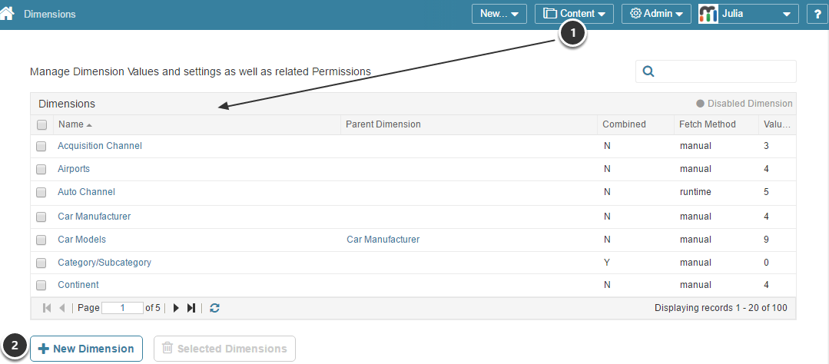This screenshot has width=829, height=364.
Task: Go to the first page of records
Action: (47, 308)
